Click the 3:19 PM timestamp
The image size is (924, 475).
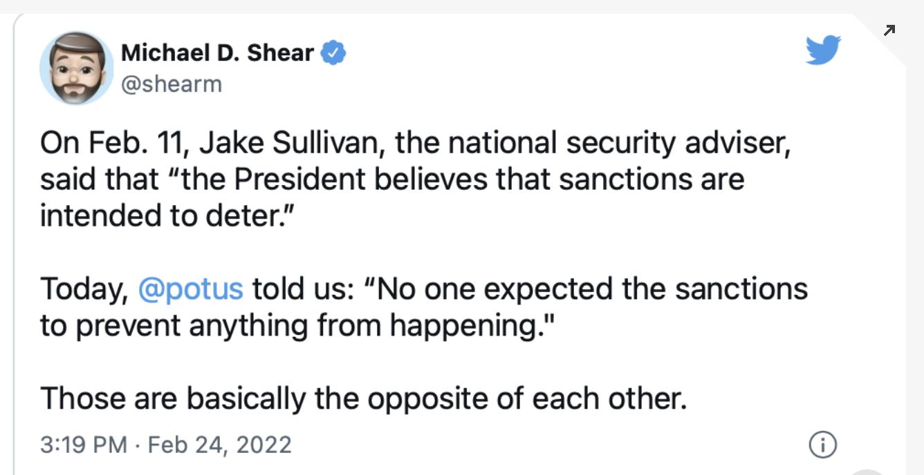tap(84, 444)
